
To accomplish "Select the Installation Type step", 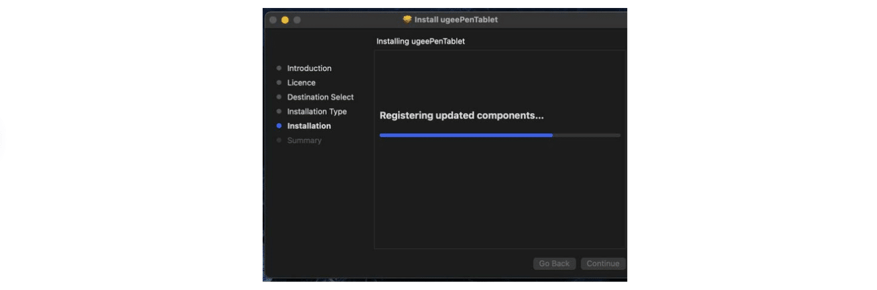I will click(x=317, y=112).
